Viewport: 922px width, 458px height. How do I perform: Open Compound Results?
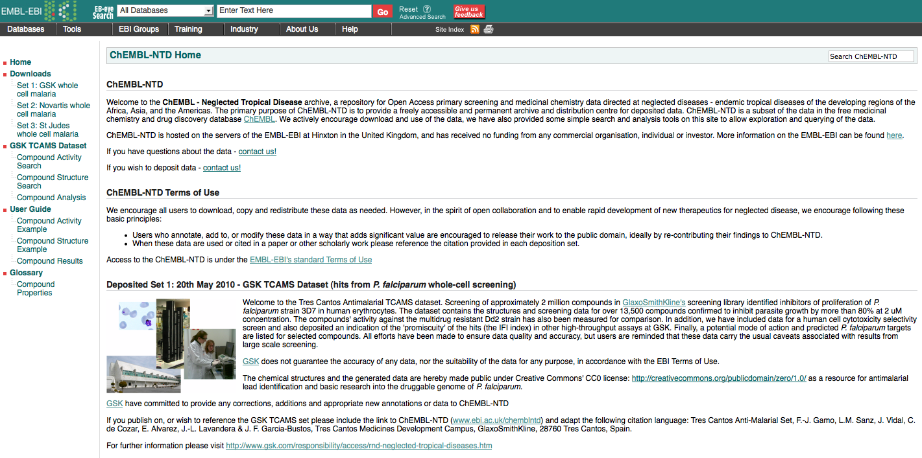coord(50,261)
